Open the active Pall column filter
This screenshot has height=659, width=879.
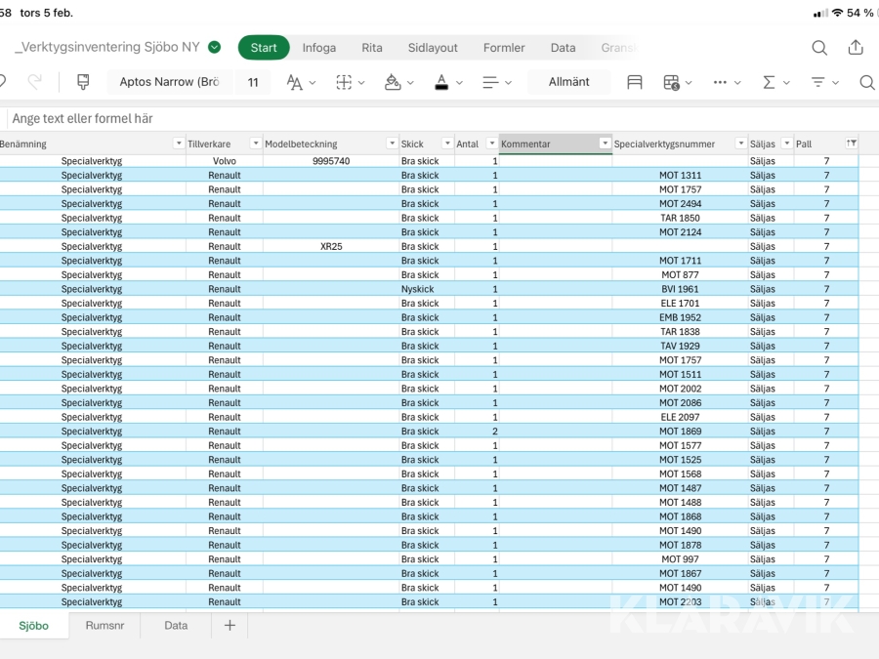tap(852, 144)
